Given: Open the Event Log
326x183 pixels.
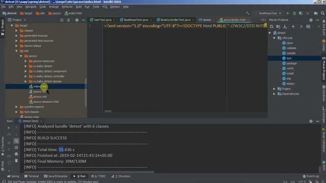Looking at the screenshot, I should tap(311, 176).
